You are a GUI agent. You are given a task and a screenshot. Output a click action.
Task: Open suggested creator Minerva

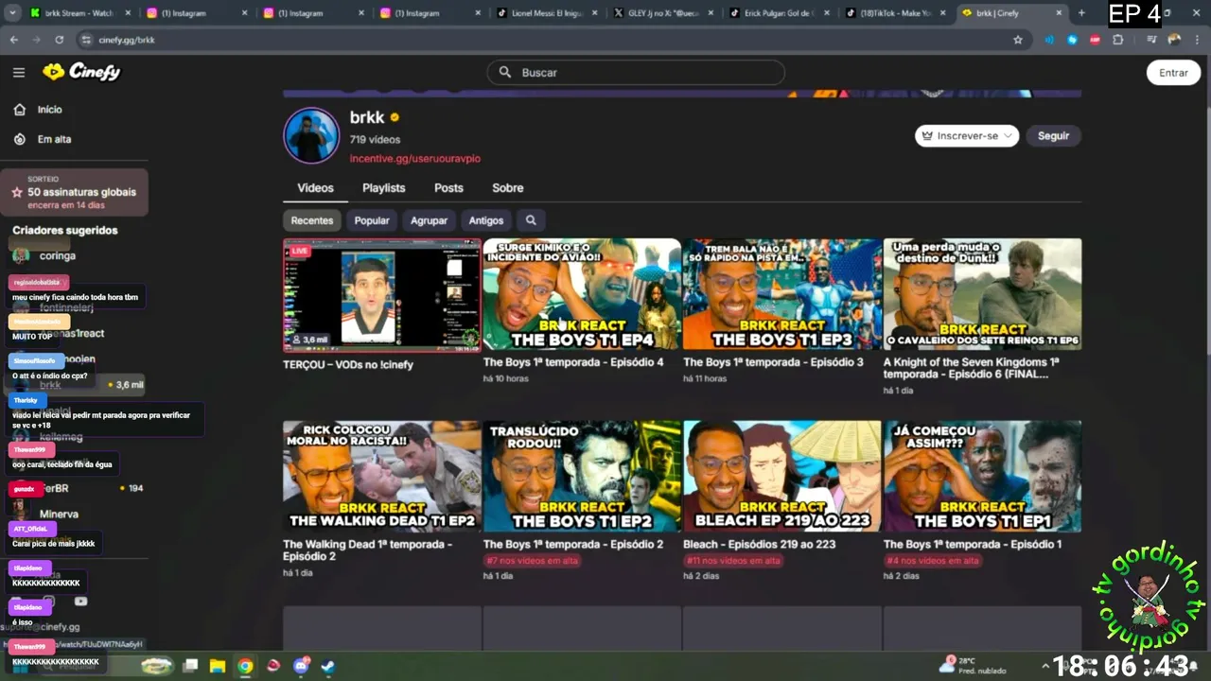(x=59, y=514)
